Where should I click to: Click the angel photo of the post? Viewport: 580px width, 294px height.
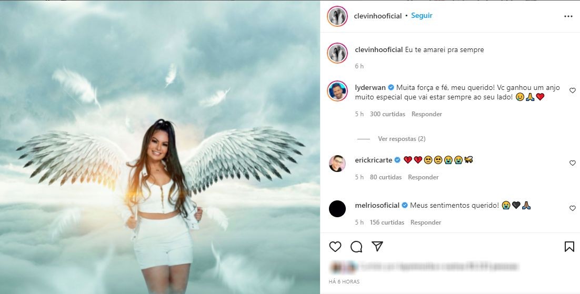(x=160, y=147)
